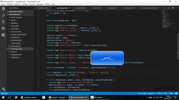Change the CRLF end of line sequence
Screen dimensions: 179x100
pyautogui.click(x=165, y=93)
